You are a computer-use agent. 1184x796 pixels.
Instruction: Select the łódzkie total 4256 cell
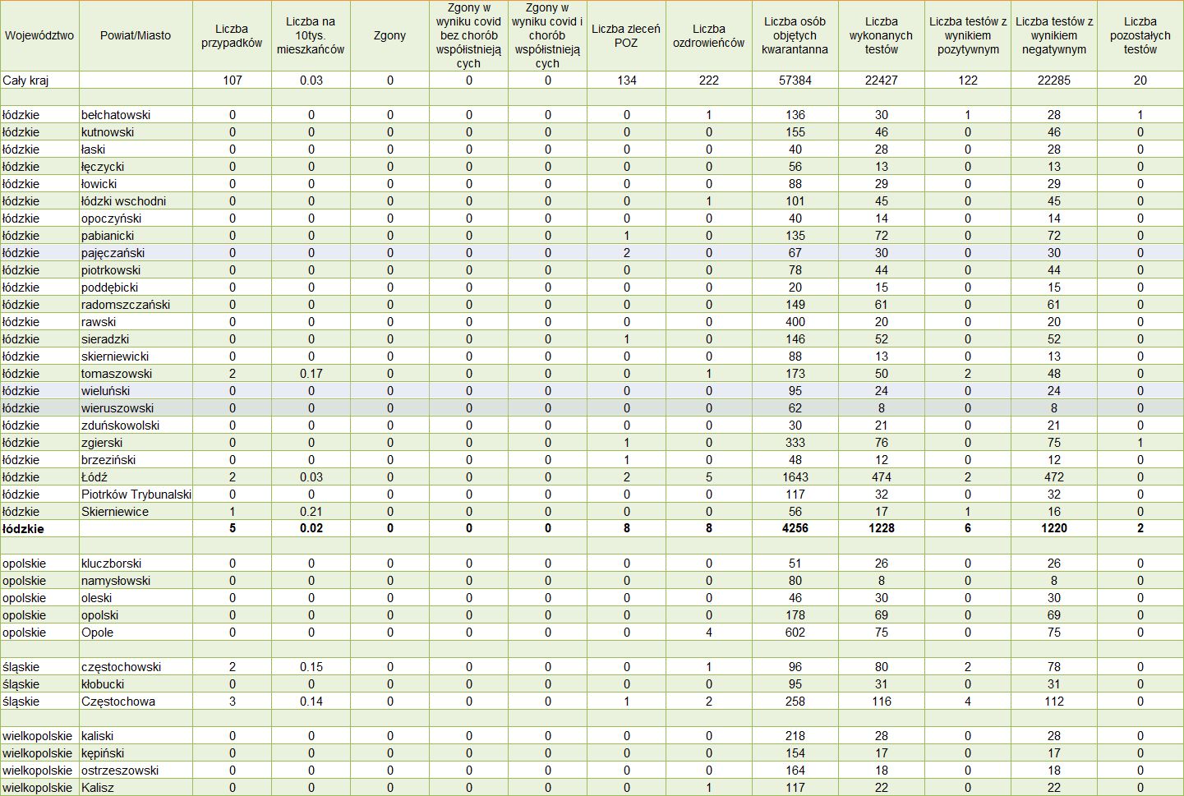click(795, 529)
